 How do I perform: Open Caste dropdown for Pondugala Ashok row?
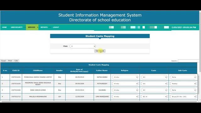click(154, 77)
